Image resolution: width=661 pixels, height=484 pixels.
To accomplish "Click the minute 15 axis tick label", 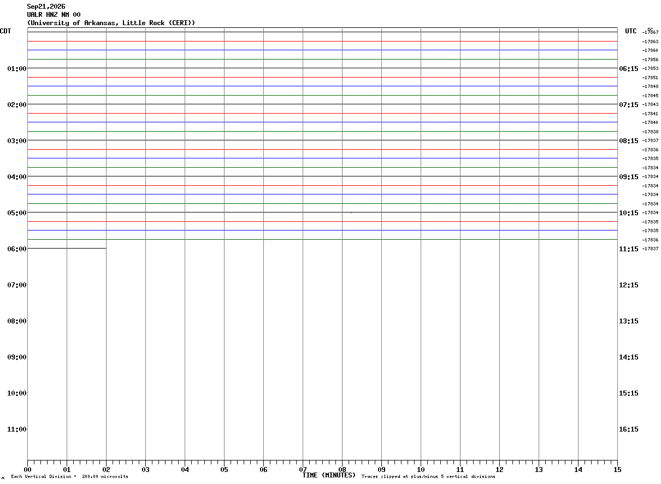I will (x=617, y=469).
